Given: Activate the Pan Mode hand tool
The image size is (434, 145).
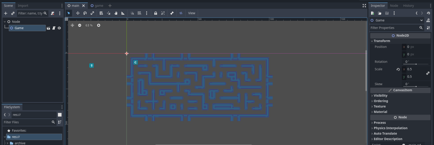Looking at the screenshot, I should [116, 13].
